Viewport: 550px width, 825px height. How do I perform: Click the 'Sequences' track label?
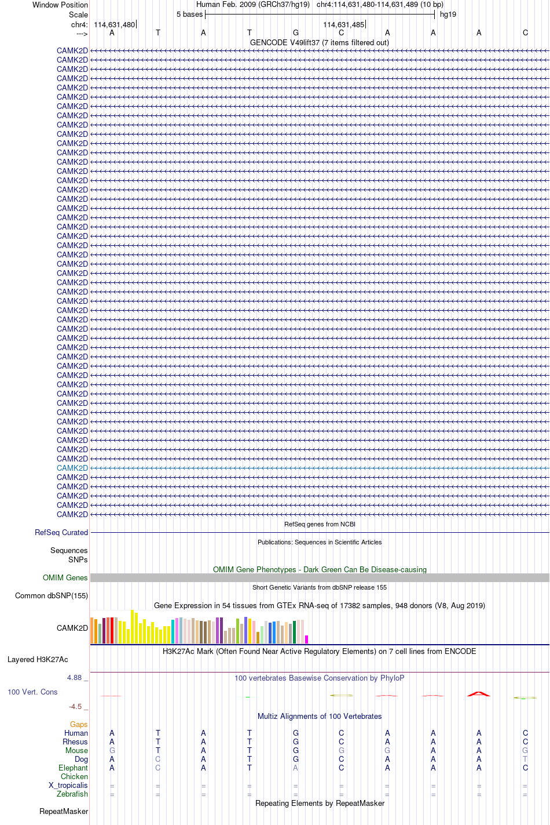click(x=69, y=550)
